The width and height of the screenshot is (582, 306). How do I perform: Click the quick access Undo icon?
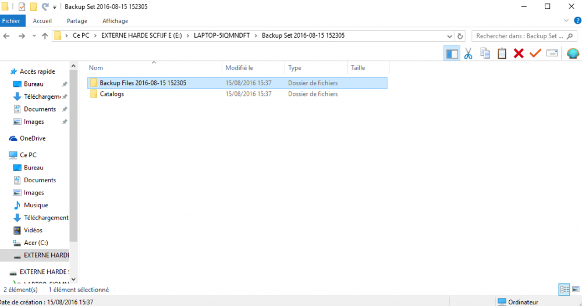tap(45, 6)
